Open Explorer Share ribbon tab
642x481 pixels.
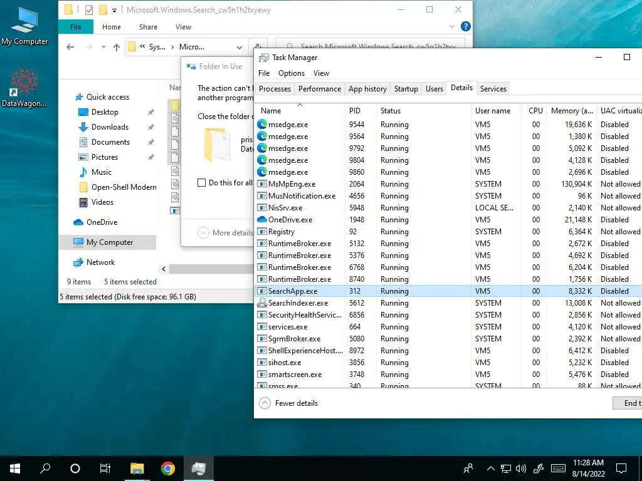coord(148,27)
